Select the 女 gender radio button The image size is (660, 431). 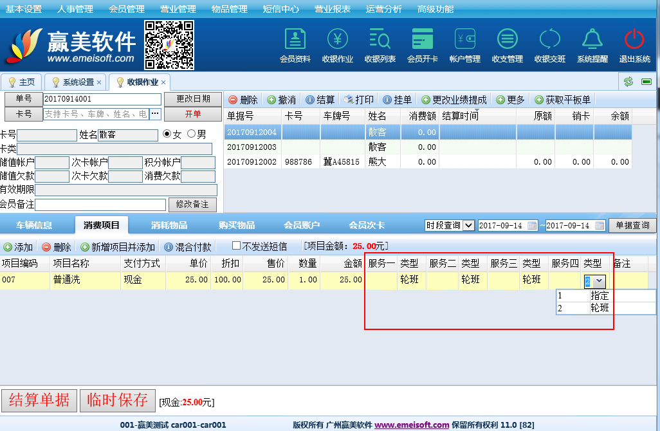[x=167, y=134]
